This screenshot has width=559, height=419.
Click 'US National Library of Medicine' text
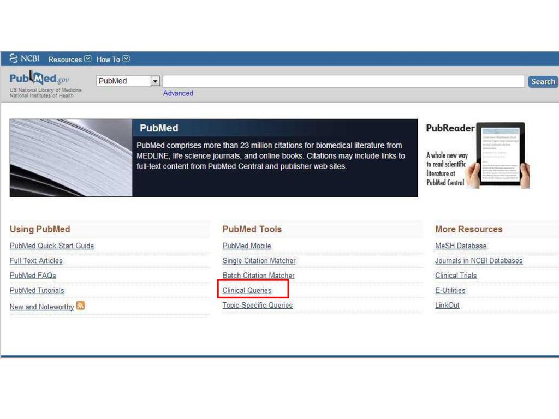(46, 90)
